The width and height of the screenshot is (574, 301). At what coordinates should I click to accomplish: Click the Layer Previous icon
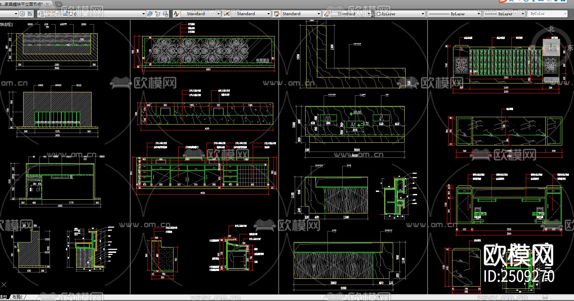pyautogui.click(x=158, y=14)
